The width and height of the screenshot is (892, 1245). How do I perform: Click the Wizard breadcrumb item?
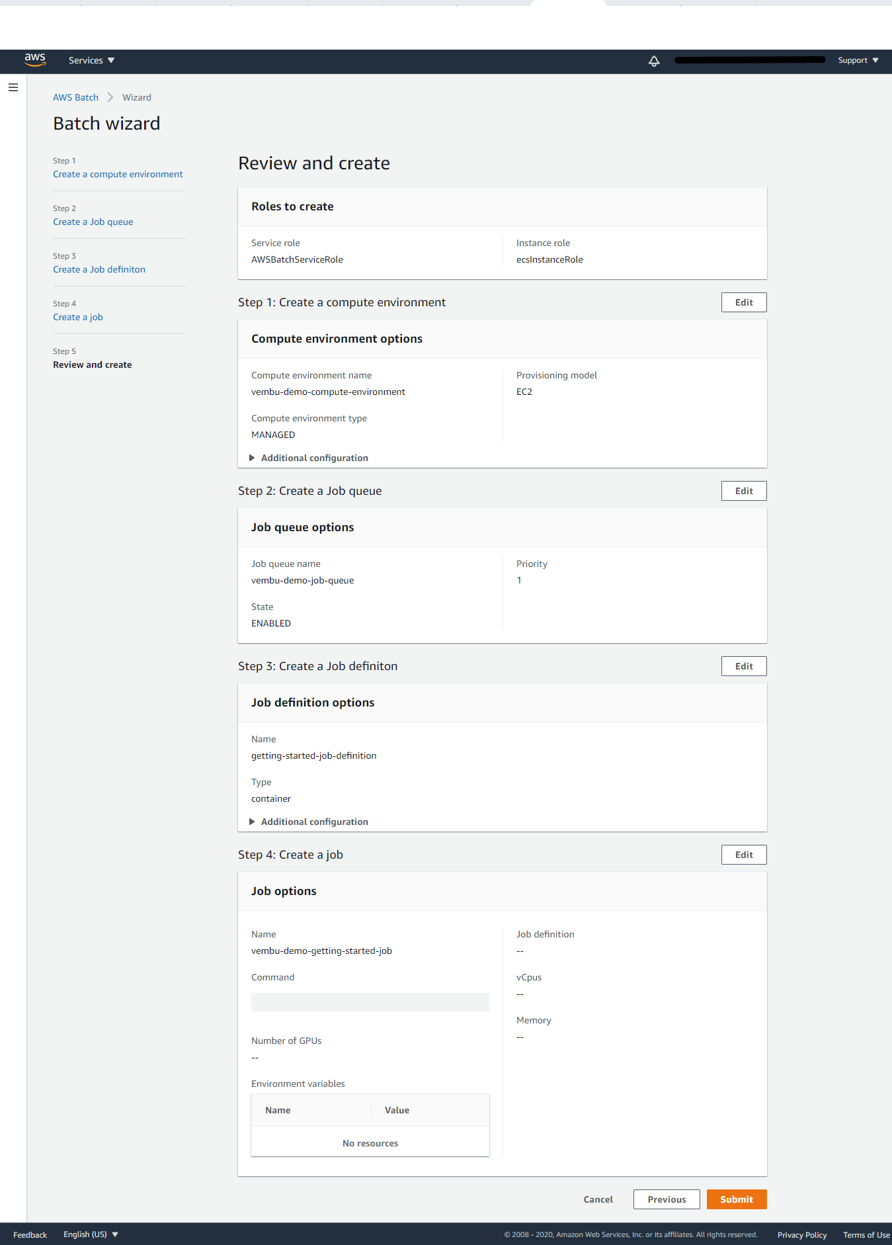pyautogui.click(x=137, y=97)
